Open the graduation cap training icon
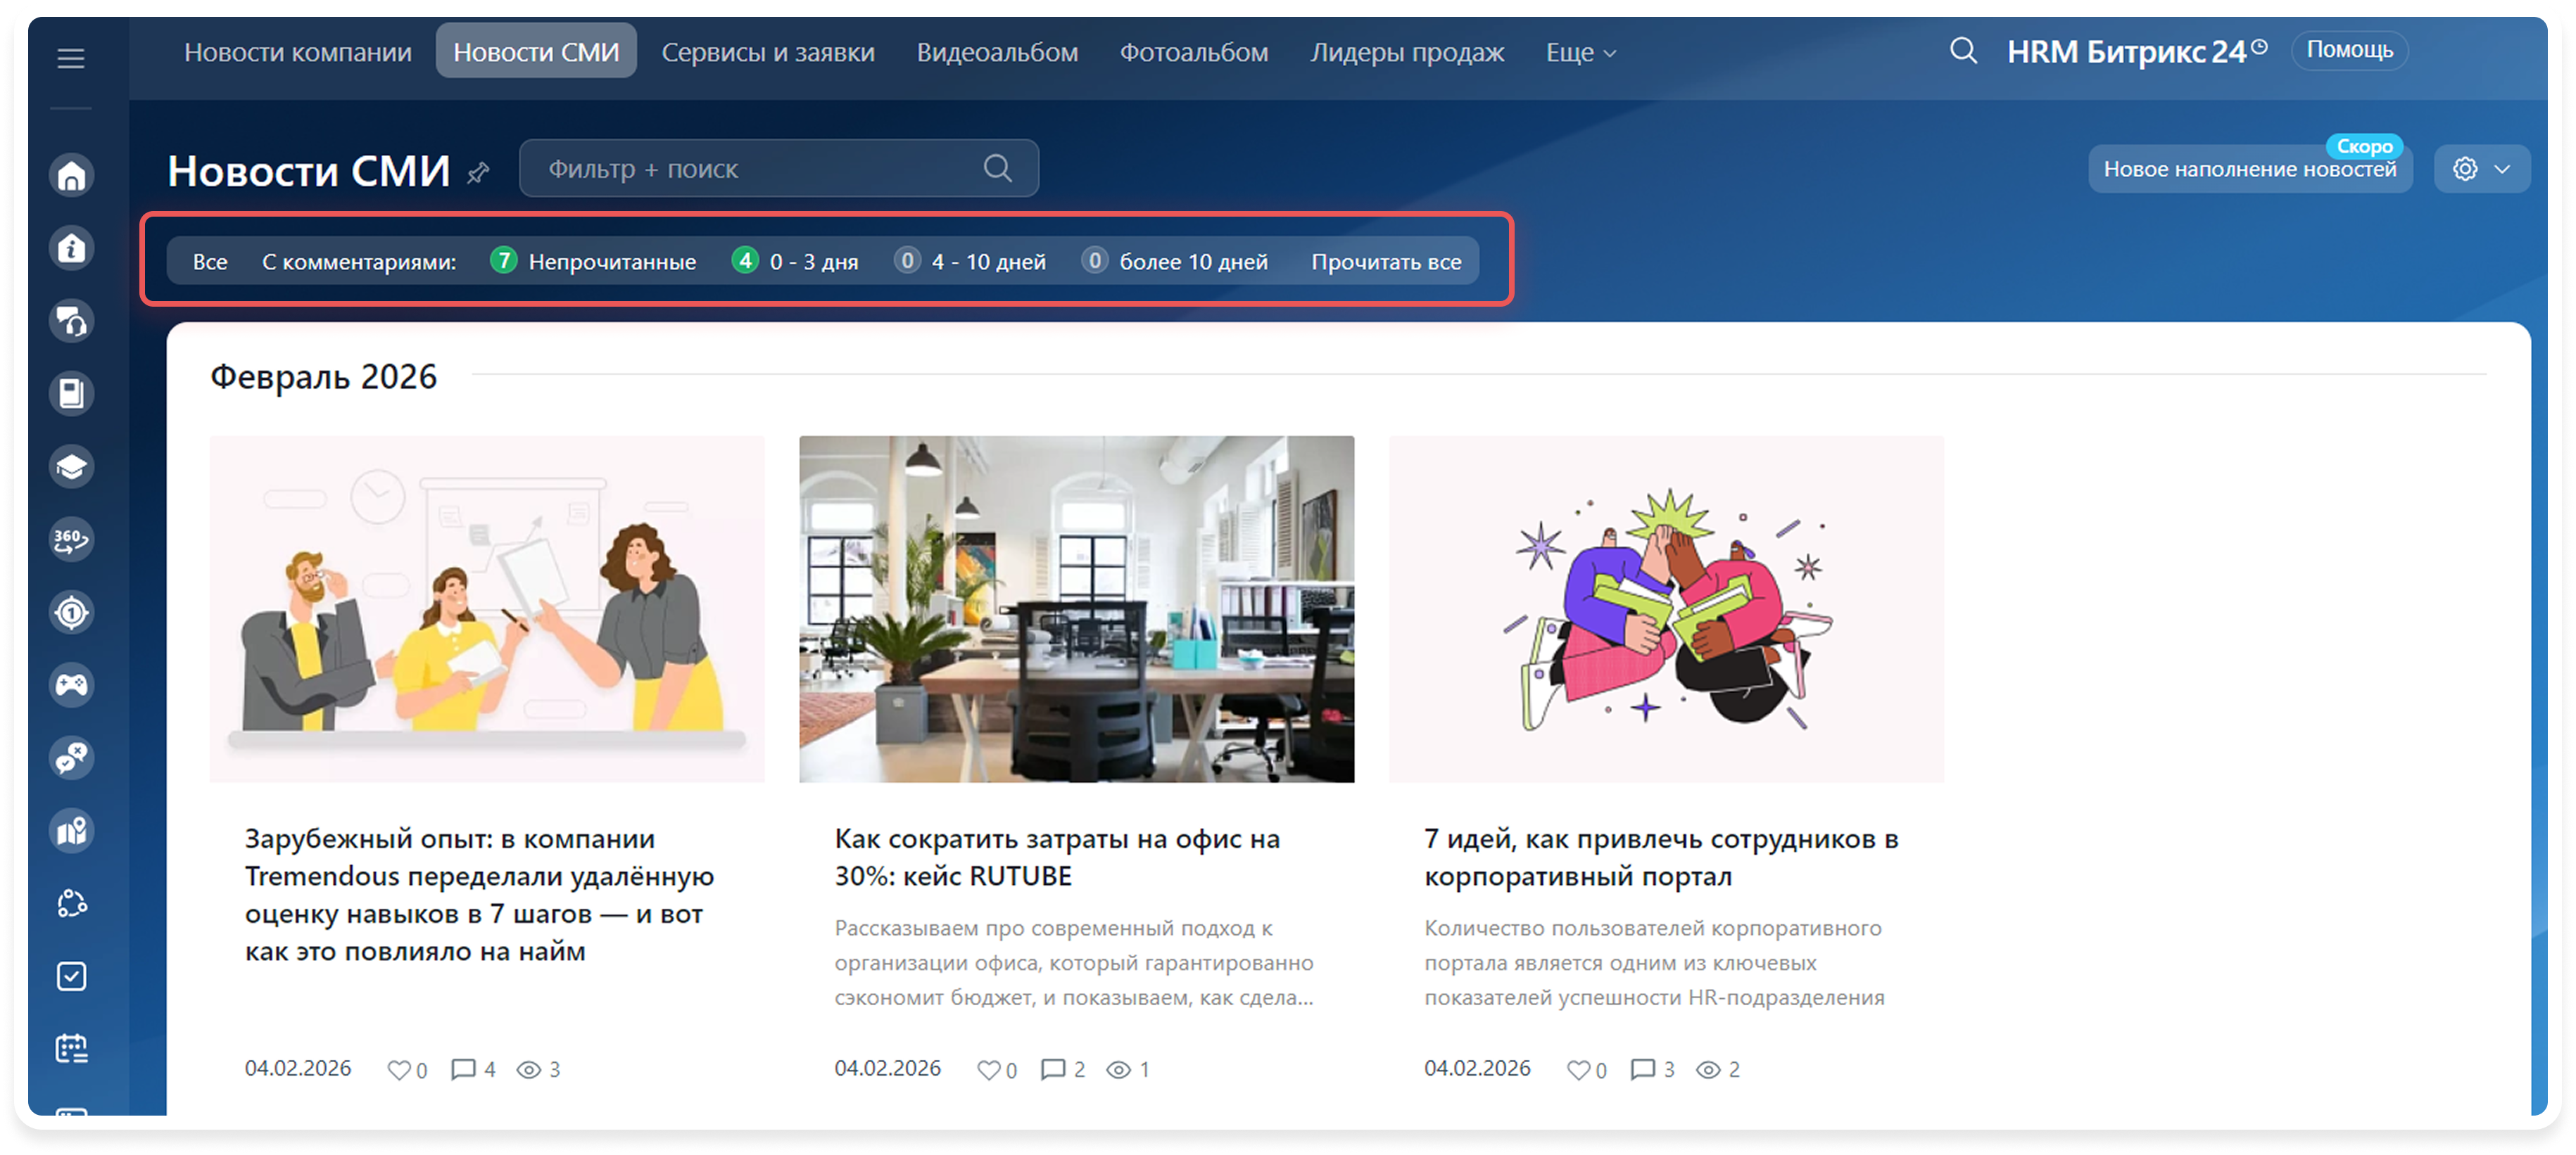 [x=71, y=466]
